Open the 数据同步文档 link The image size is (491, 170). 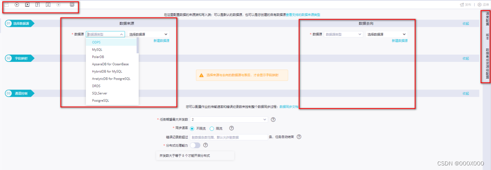[289, 106]
